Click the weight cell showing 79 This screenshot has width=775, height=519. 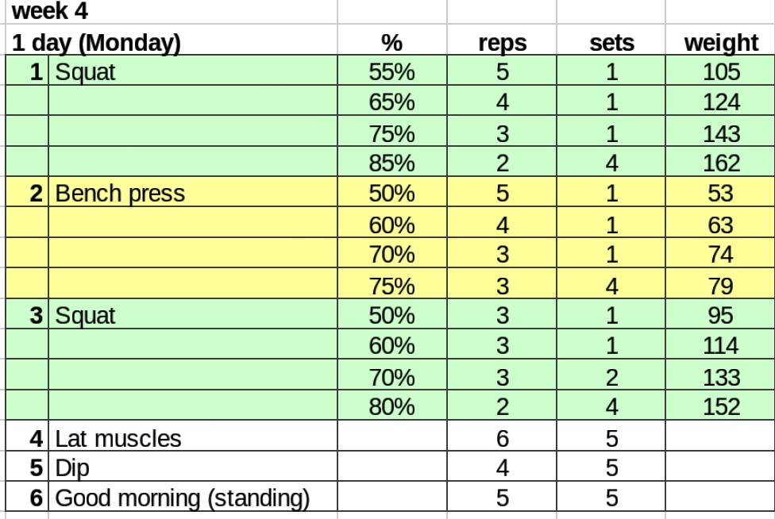coord(721,286)
